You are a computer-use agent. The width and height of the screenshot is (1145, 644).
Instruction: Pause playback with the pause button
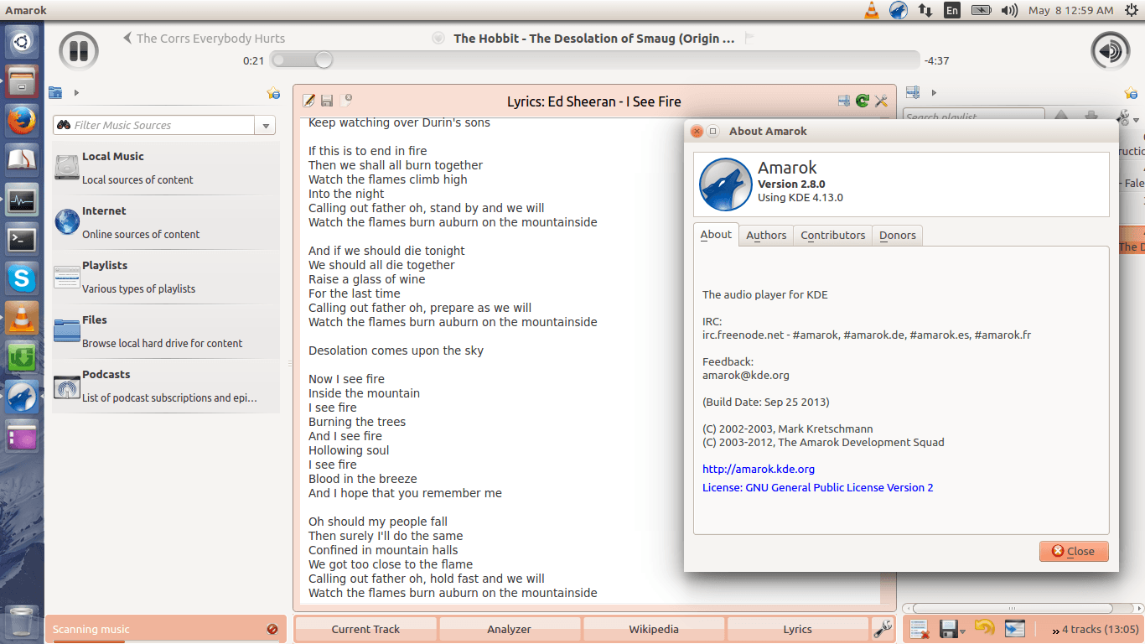point(79,51)
